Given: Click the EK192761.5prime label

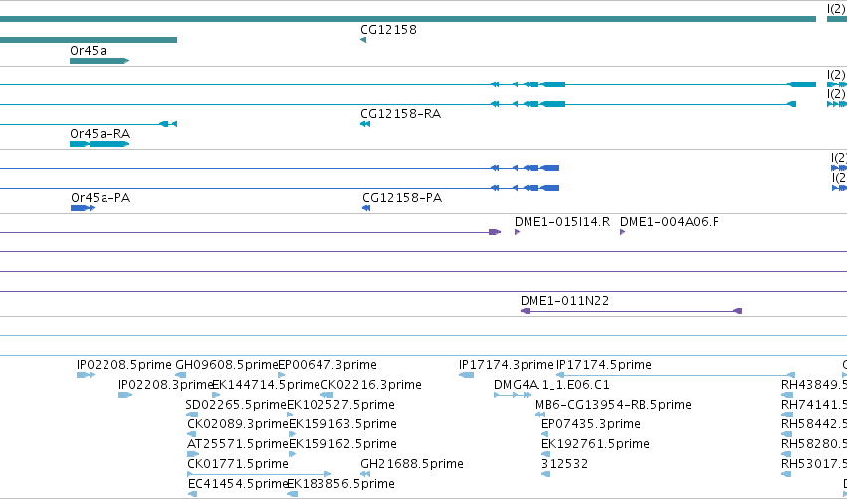Looking at the screenshot, I should click(595, 444).
